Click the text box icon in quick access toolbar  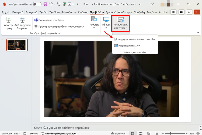pyautogui.click(x=69, y=4)
